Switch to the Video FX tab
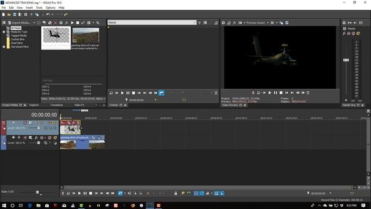 79,105
